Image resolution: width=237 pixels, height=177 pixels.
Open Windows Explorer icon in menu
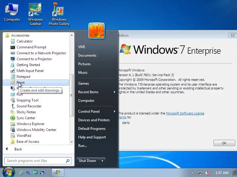(x=13, y=124)
